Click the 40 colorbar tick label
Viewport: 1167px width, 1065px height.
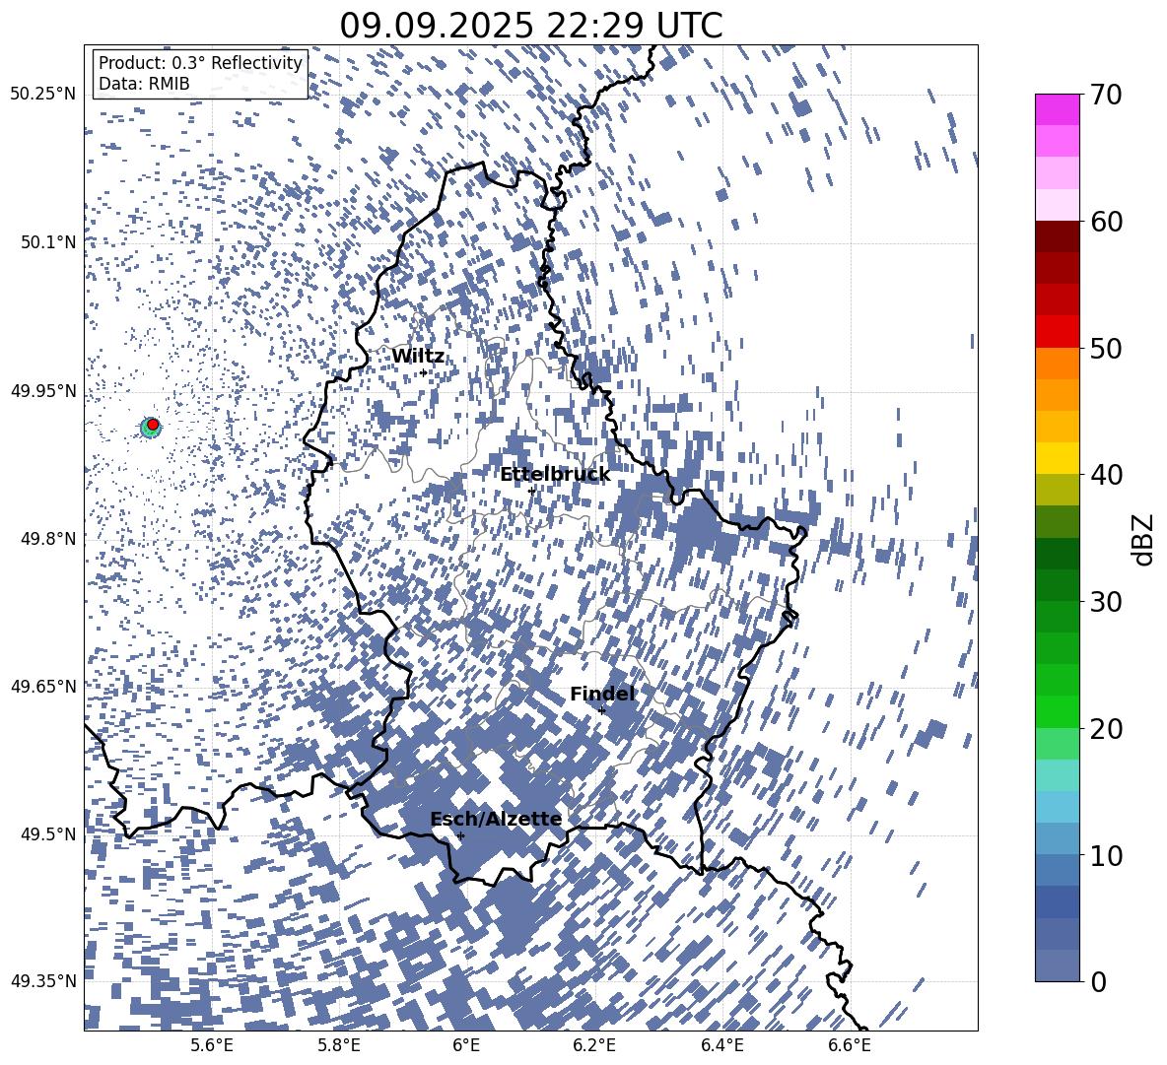pyautogui.click(x=1106, y=475)
